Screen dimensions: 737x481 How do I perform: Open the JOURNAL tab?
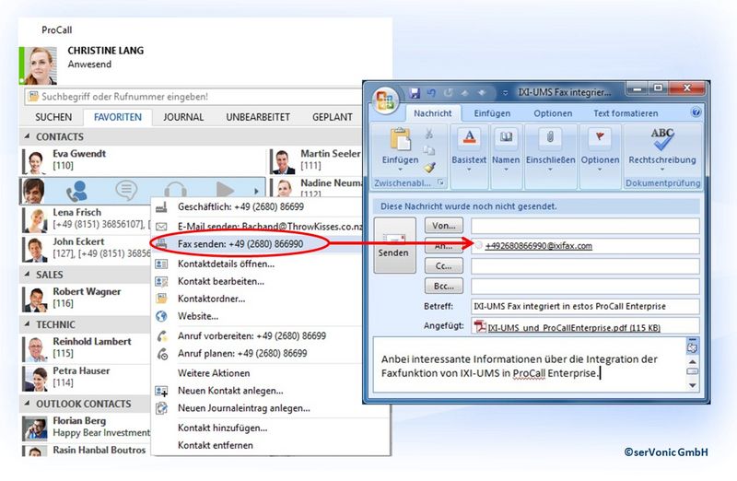183,117
